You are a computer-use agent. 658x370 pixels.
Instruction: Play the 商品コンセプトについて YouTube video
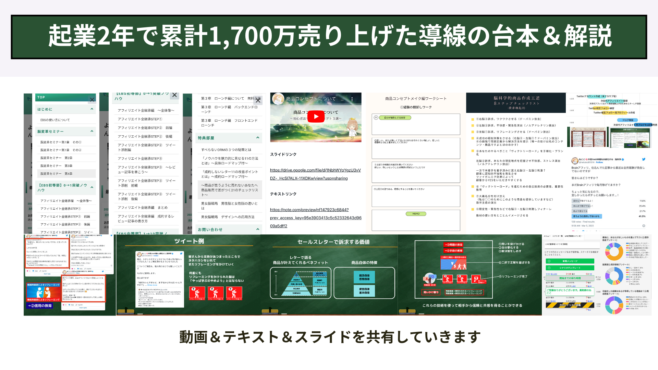pyautogui.click(x=316, y=116)
